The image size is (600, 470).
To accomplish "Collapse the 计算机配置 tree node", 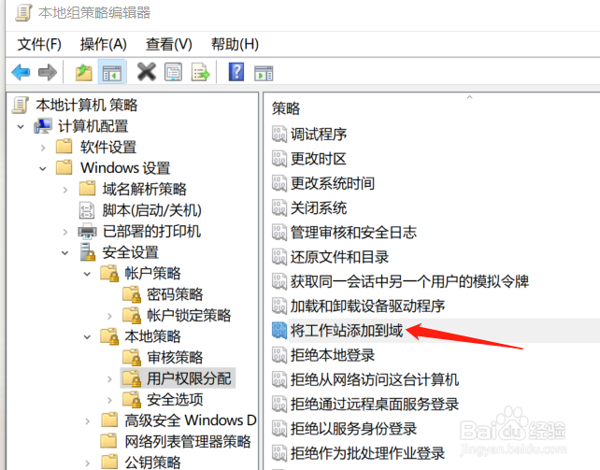I will 21,126.
